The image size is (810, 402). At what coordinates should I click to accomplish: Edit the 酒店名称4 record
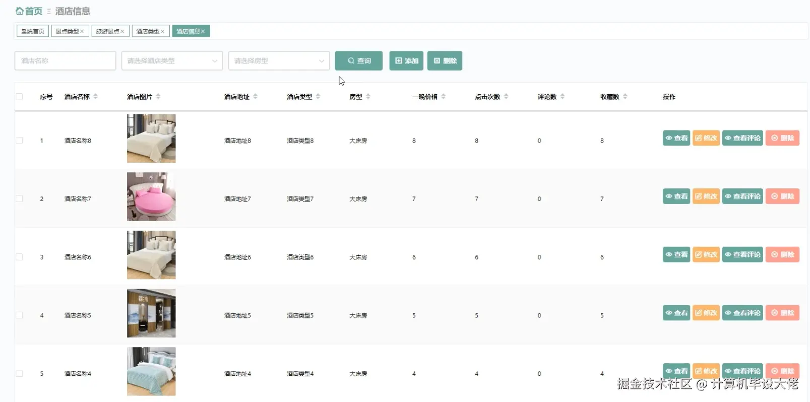coord(706,371)
